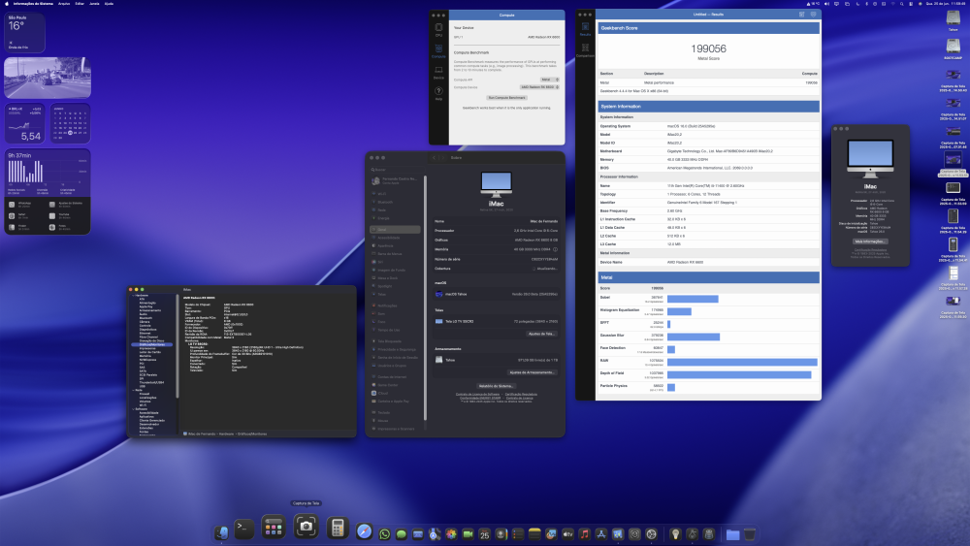Image resolution: width=970 pixels, height=546 pixels.
Task: Go back in System Settings toolbar
Action: (435, 158)
